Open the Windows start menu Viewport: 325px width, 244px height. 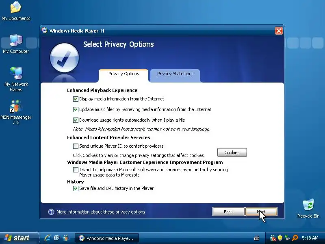[19, 238]
